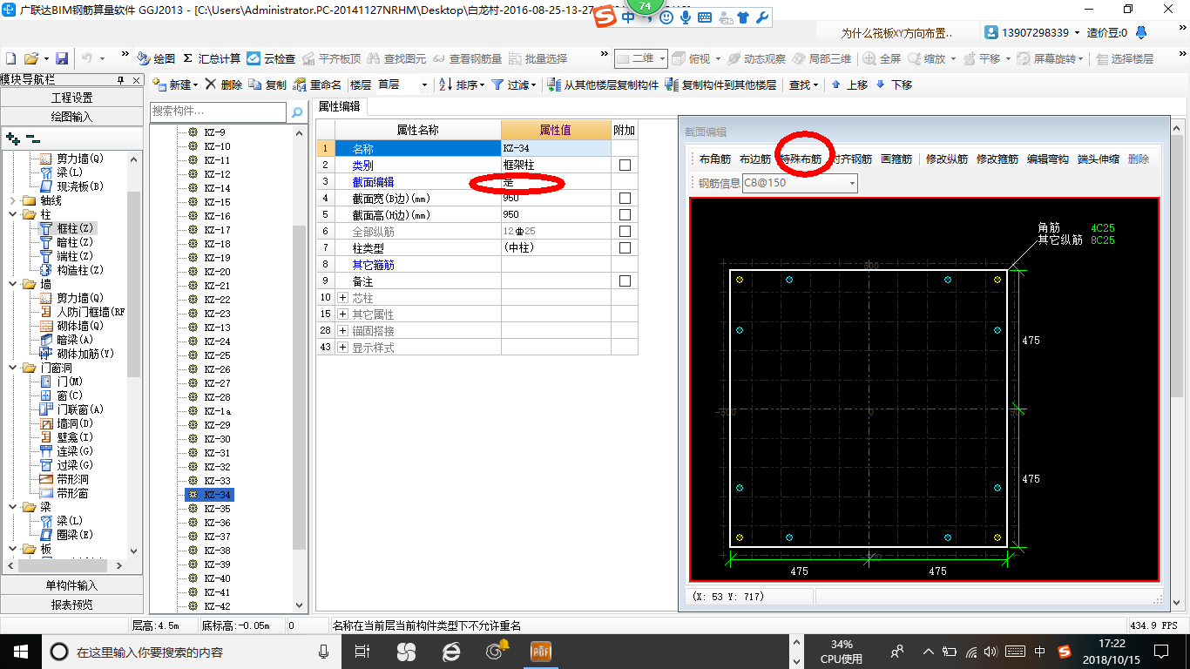This screenshot has height=669, width=1190.
Task: Click 新建 to create new component
Action: point(175,84)
